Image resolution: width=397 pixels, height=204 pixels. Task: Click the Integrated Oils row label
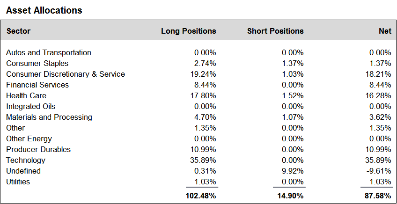(x=30, y=106)
